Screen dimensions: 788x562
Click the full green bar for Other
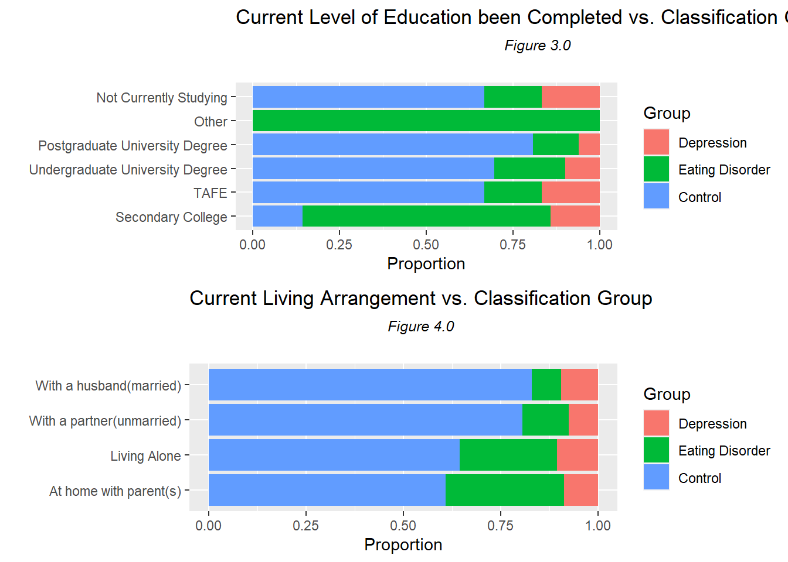pos(426,121)
